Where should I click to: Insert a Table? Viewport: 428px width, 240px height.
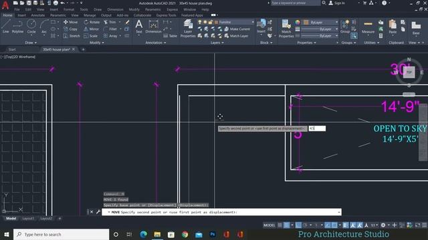click(170, 35)
